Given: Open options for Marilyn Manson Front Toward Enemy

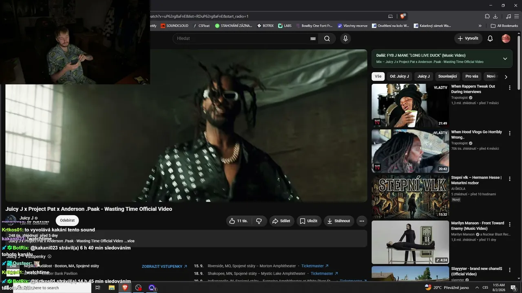Looking at the screenshot, I should [509, 224].
